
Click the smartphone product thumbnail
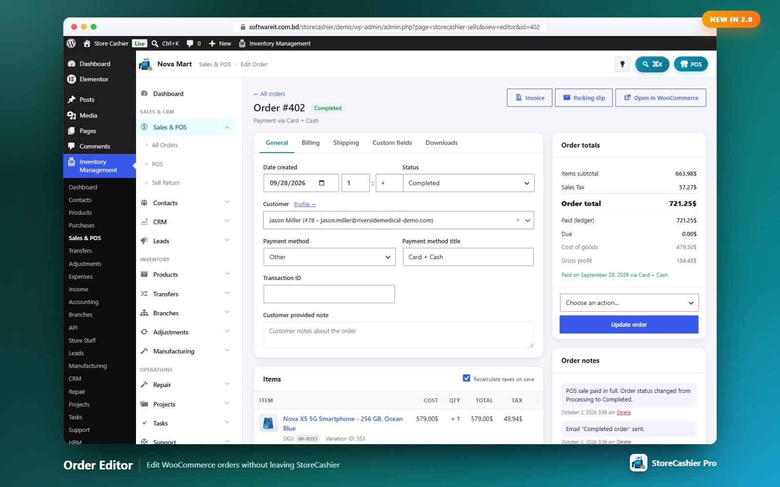tap(268, 423)
